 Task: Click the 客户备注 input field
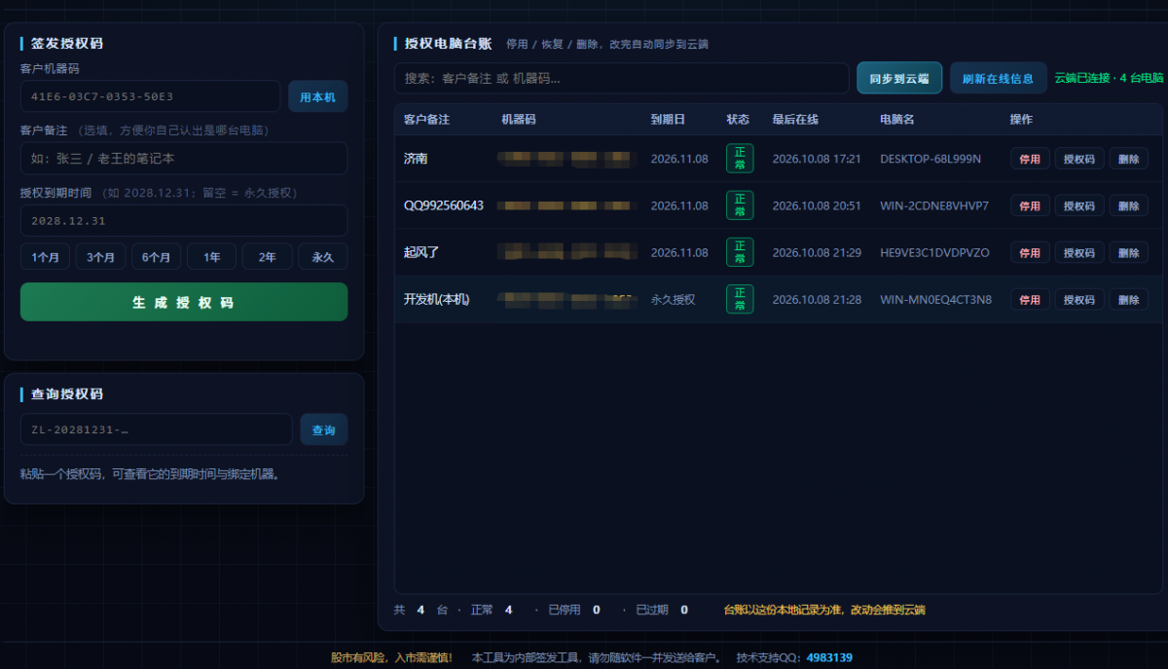[x=184, y=158]
